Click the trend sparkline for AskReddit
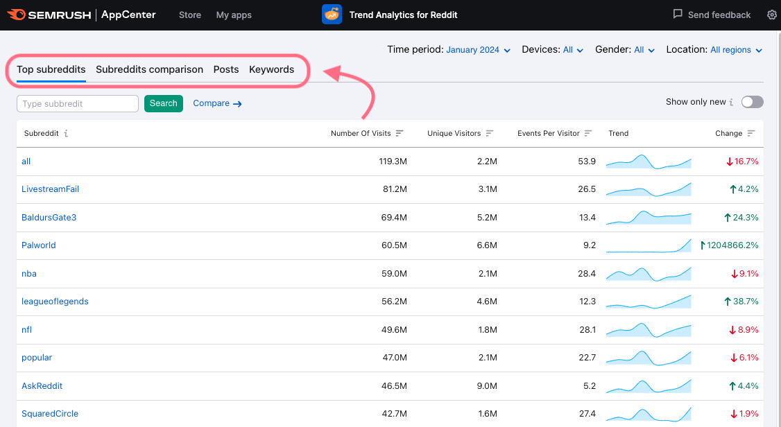Viewport: 781px width, 427px height. pyautogui.click(x=649, y=386)
